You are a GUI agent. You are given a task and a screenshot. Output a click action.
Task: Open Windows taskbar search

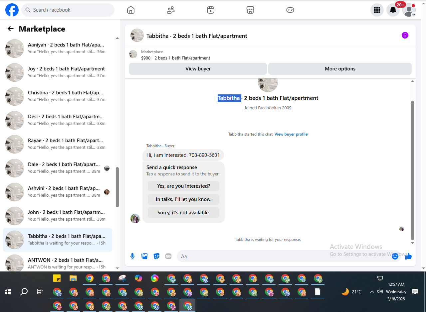(24, 292)
